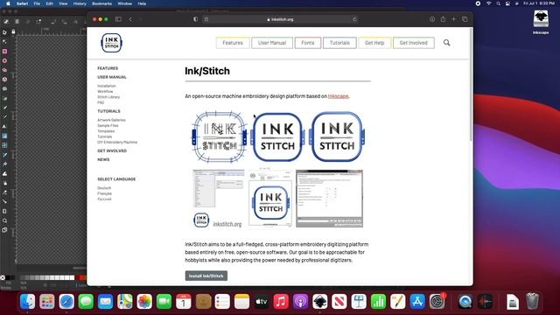
Task: Open the File menu in menu bar
Action: pyautogui.click(x=37, y=3)
